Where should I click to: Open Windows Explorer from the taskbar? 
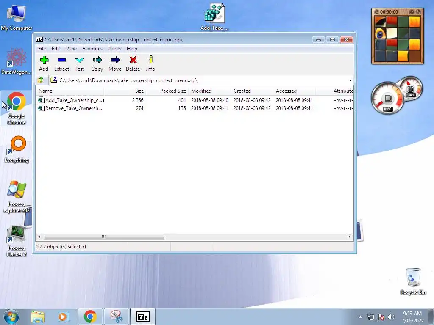click(x=38, y=317)
